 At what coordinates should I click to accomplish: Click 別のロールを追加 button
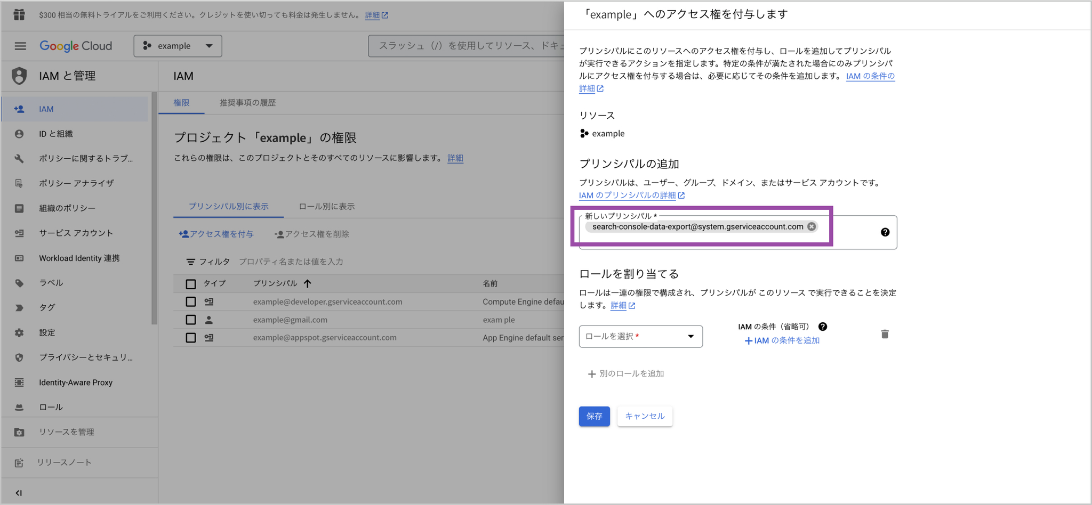tap(625, 374)
